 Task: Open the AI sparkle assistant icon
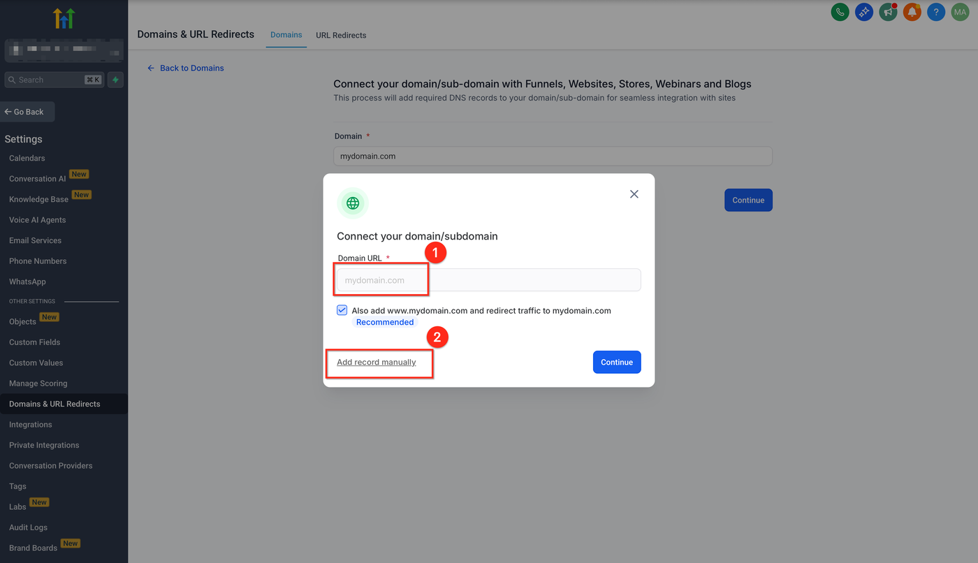tap(864, 12)
